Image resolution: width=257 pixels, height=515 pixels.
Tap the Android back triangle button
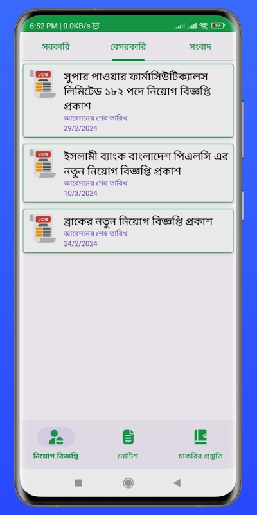(177, 482)
